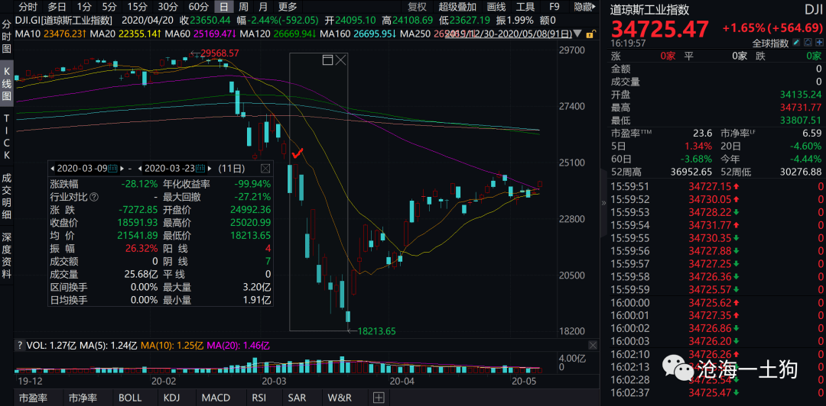Close the interval statistics panel
This screenshot has height=406, width=826.
265,169
